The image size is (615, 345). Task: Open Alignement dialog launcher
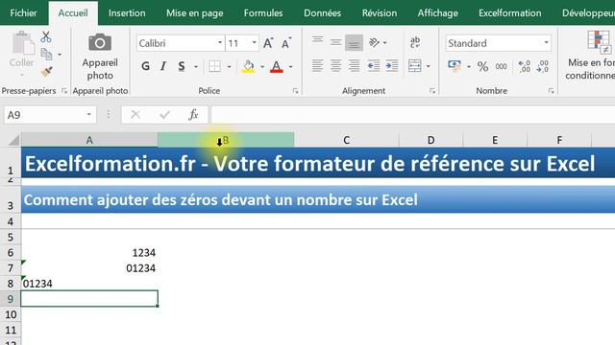[432, 91]
